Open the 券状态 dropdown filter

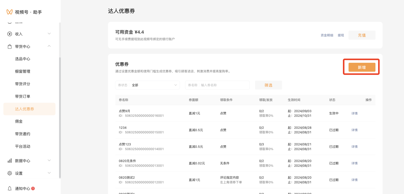pos(147,85)
